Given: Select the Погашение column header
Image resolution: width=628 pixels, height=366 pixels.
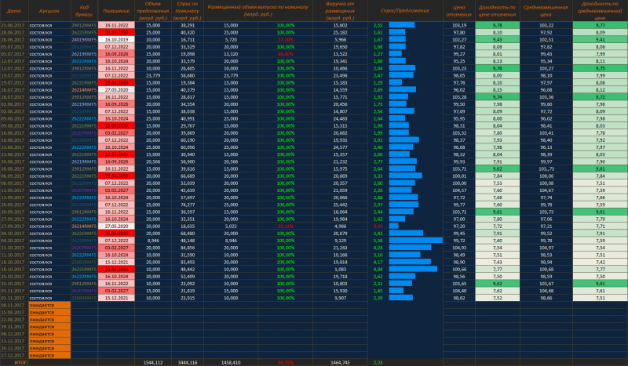Looking at the screenshot, I should [116, 11].
